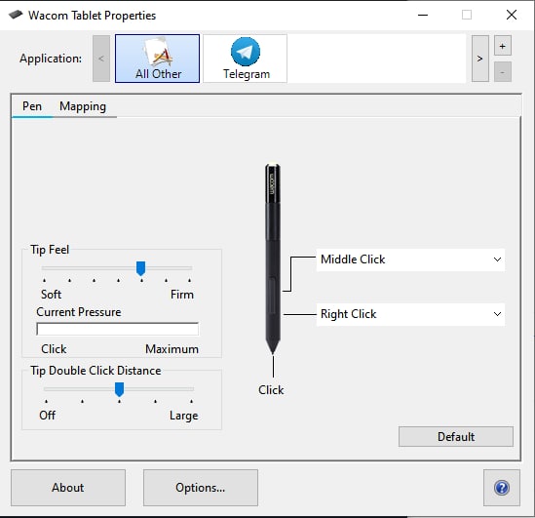Switch to the Pen tab
Screen dimensions: 535x518
32,106
